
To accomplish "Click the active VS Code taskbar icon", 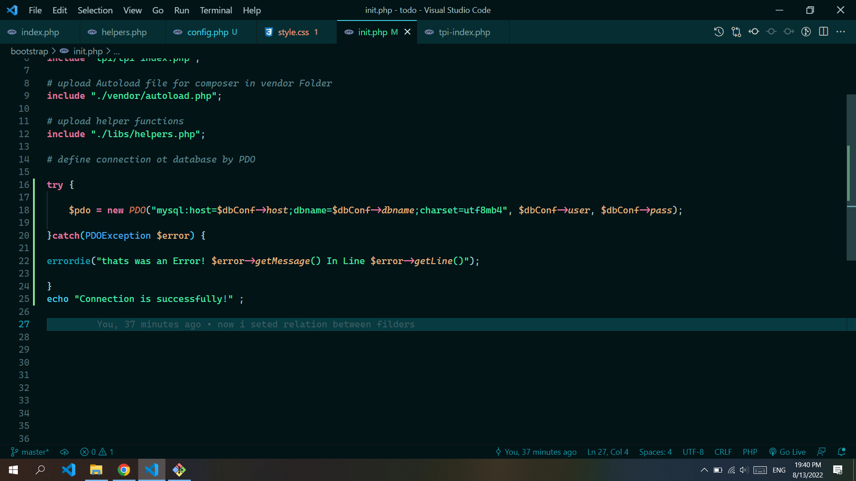I will (x=152, y=470).
